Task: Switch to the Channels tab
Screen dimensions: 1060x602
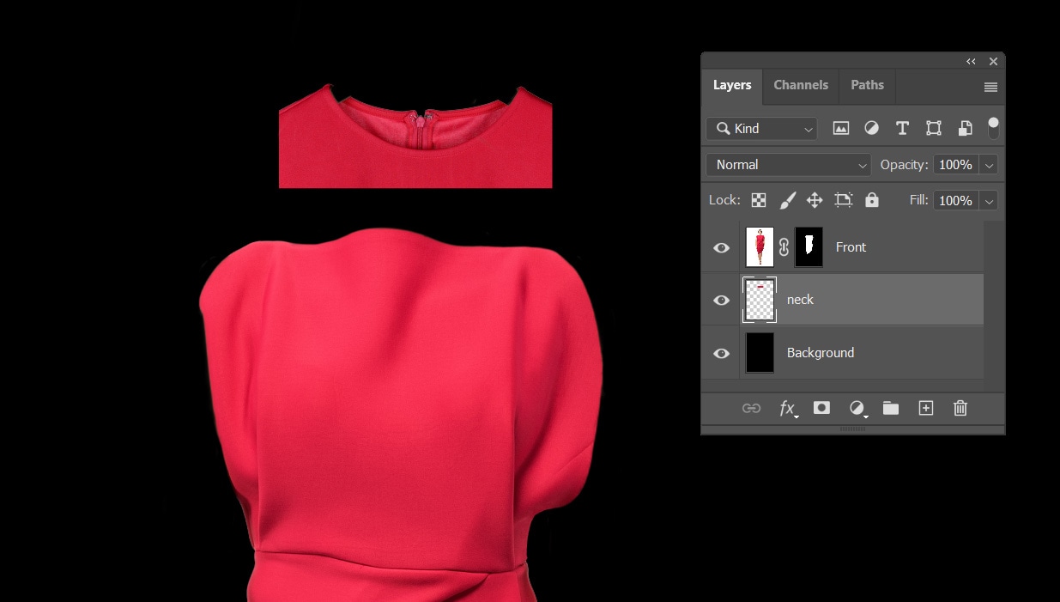Action: click(x=801, y=85)
